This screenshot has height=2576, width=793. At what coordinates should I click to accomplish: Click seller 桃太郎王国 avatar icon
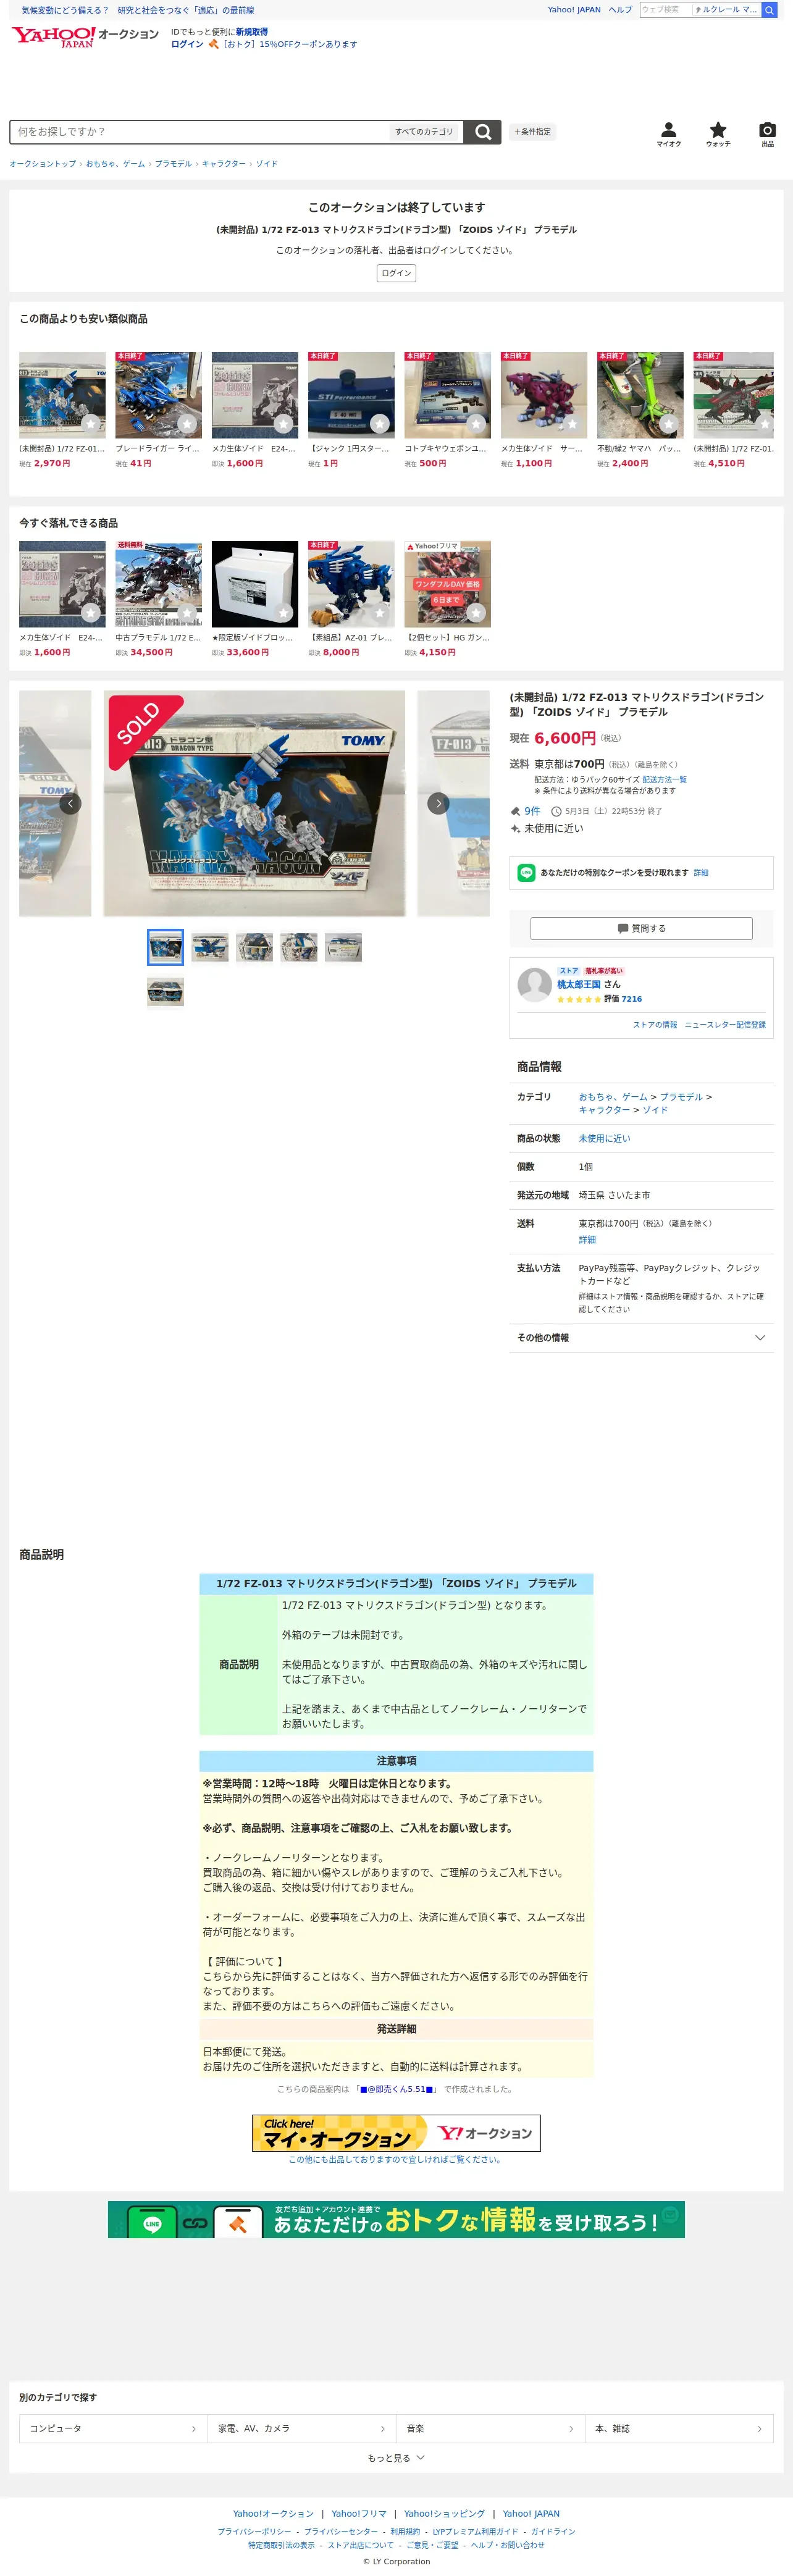point(535,984)
